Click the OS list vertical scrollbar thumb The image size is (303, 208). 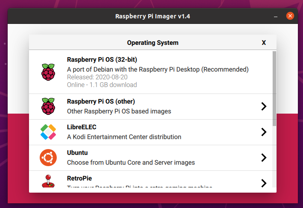click(274, 88)
